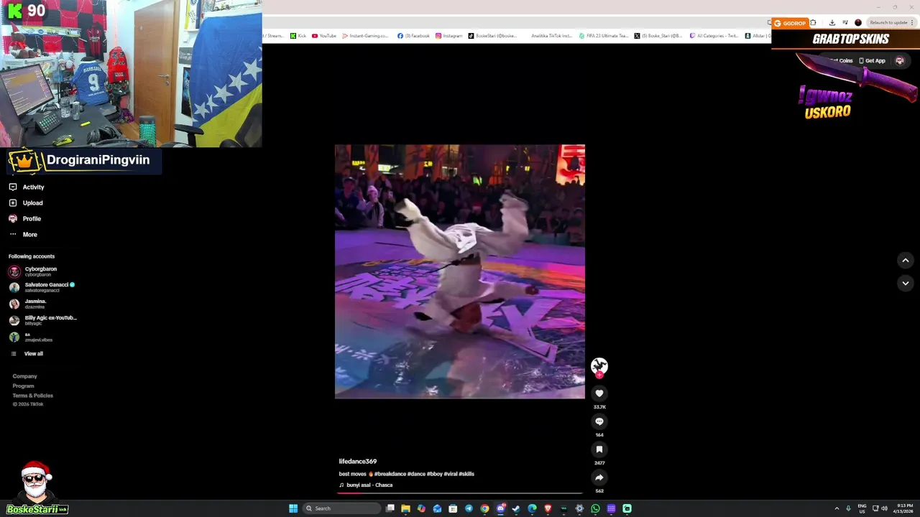This screenshot has width=920, height=517.
Task: Open the FIFA 23 Ultimate Team bookmark
Action: coord(604,36)
